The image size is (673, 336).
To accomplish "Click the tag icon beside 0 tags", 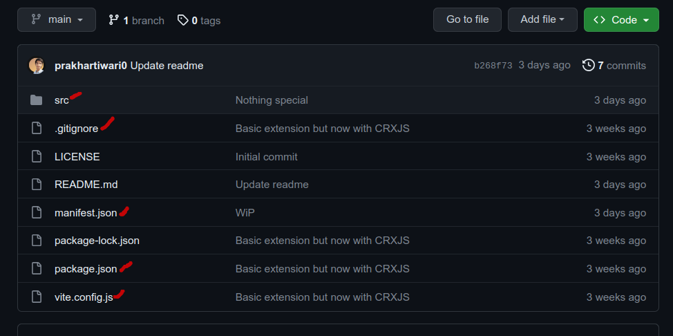I will (x=183, y=20).
